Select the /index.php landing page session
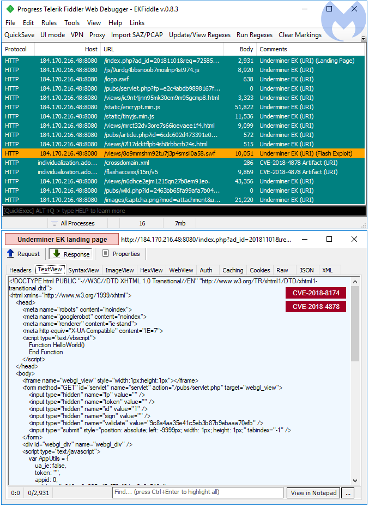This screenshot has height=506, width=369. (184, 61)
